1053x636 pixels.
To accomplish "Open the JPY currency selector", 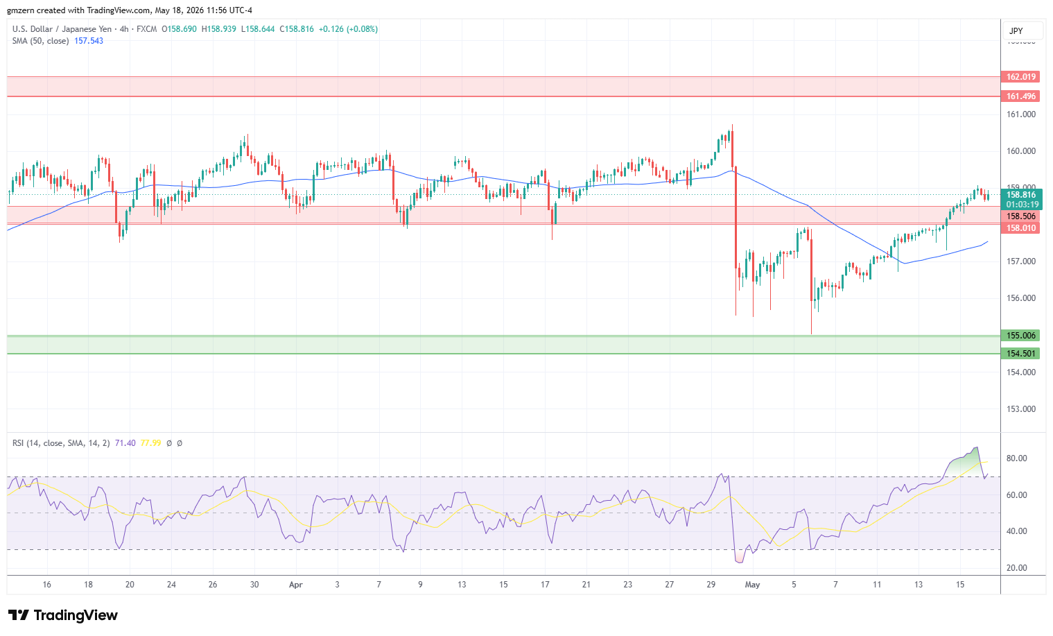I will pos(1022,31).
